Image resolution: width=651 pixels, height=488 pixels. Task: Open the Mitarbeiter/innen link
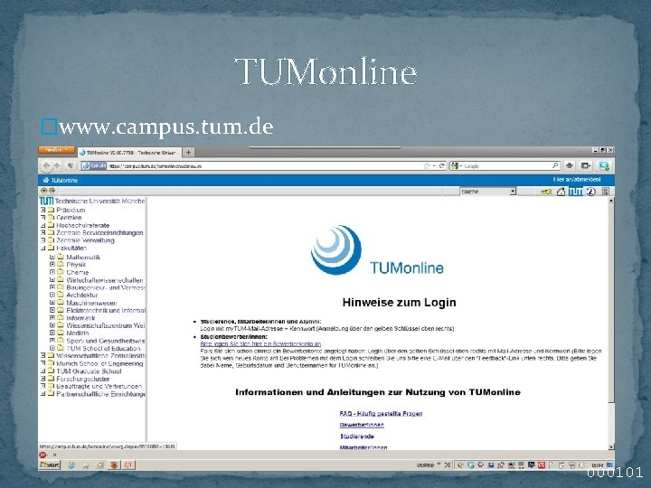[x=363, y=447]
